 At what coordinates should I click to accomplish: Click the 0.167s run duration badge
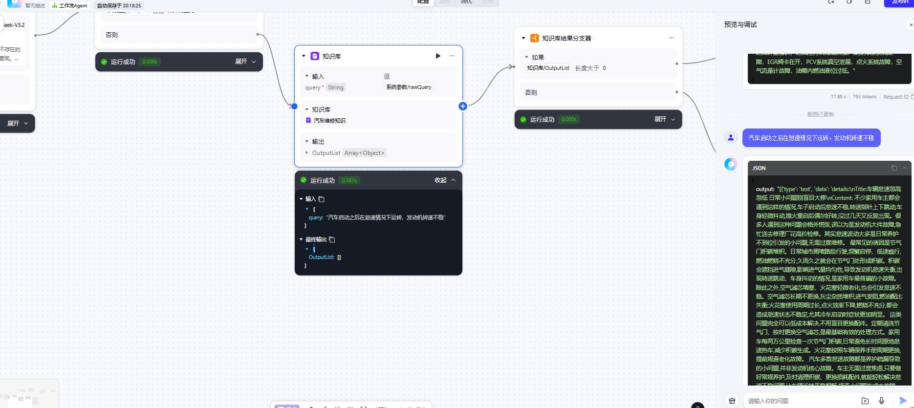pyautogui.click(x=349, y=180)
